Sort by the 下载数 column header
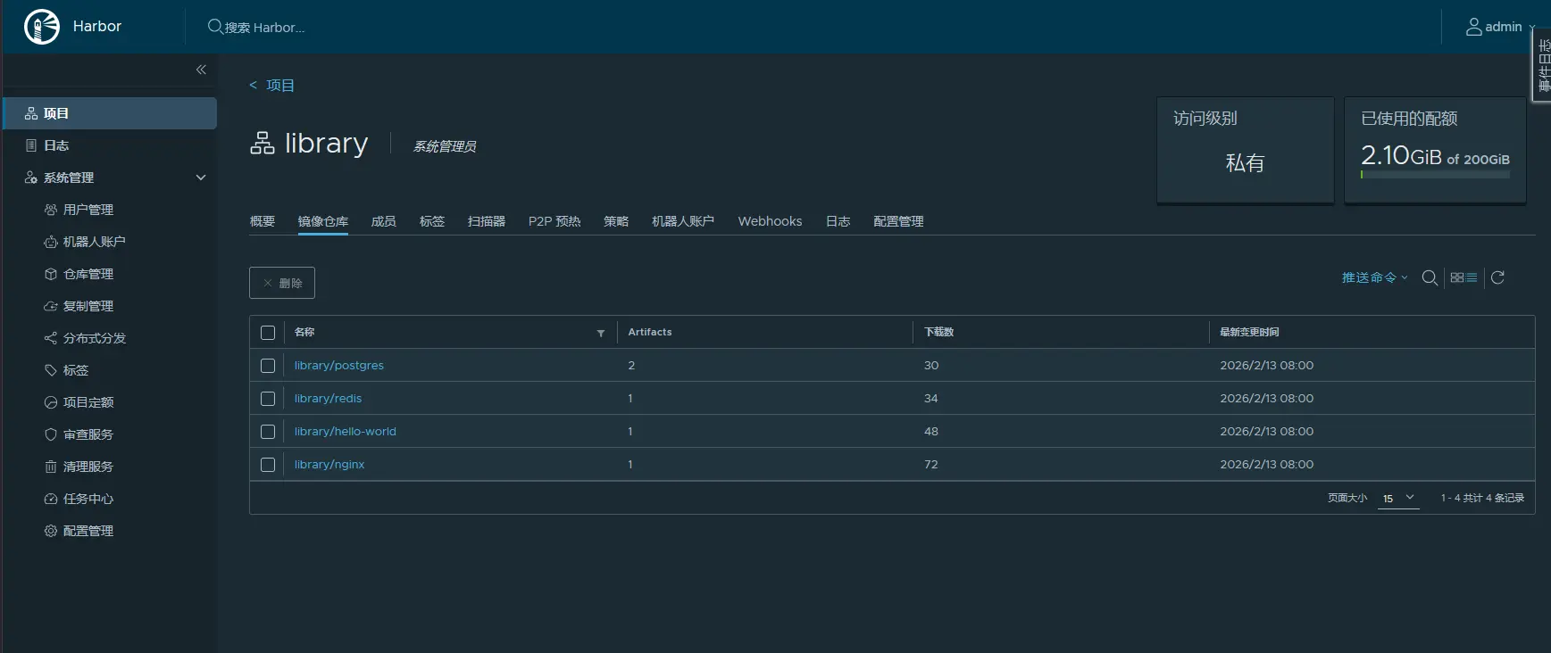Viewport: 1551px width, 653px height. point(939,332)
